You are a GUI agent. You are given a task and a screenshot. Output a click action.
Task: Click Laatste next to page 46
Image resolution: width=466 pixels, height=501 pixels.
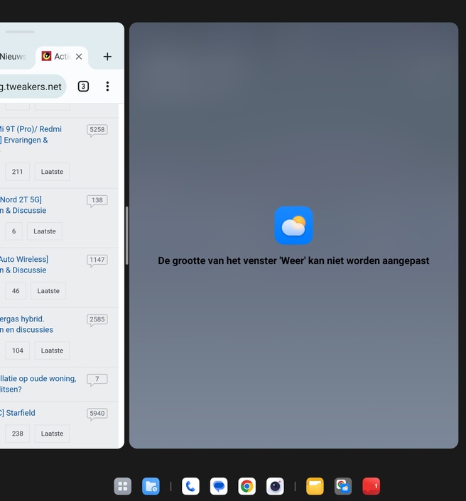point(48,291)
